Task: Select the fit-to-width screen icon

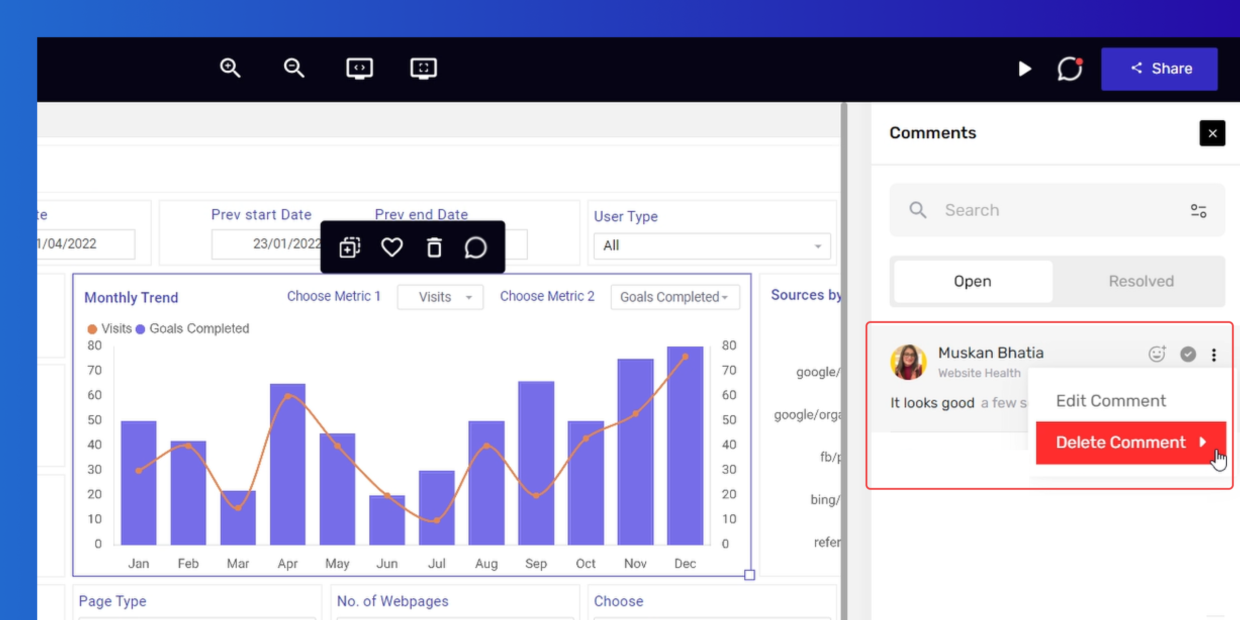Action: 359,68
